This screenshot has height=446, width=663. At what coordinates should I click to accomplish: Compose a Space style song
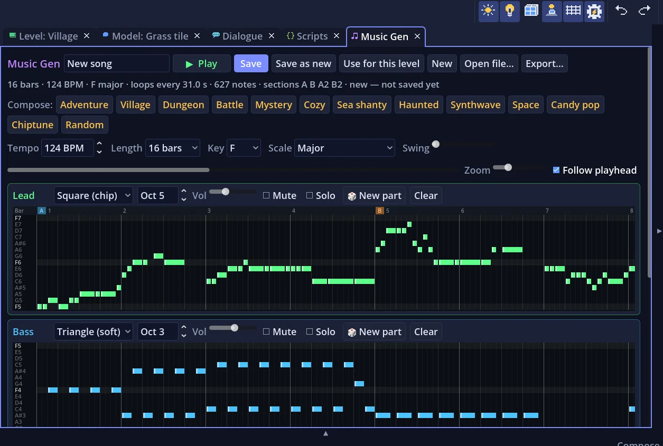click(x=526, y=105)
